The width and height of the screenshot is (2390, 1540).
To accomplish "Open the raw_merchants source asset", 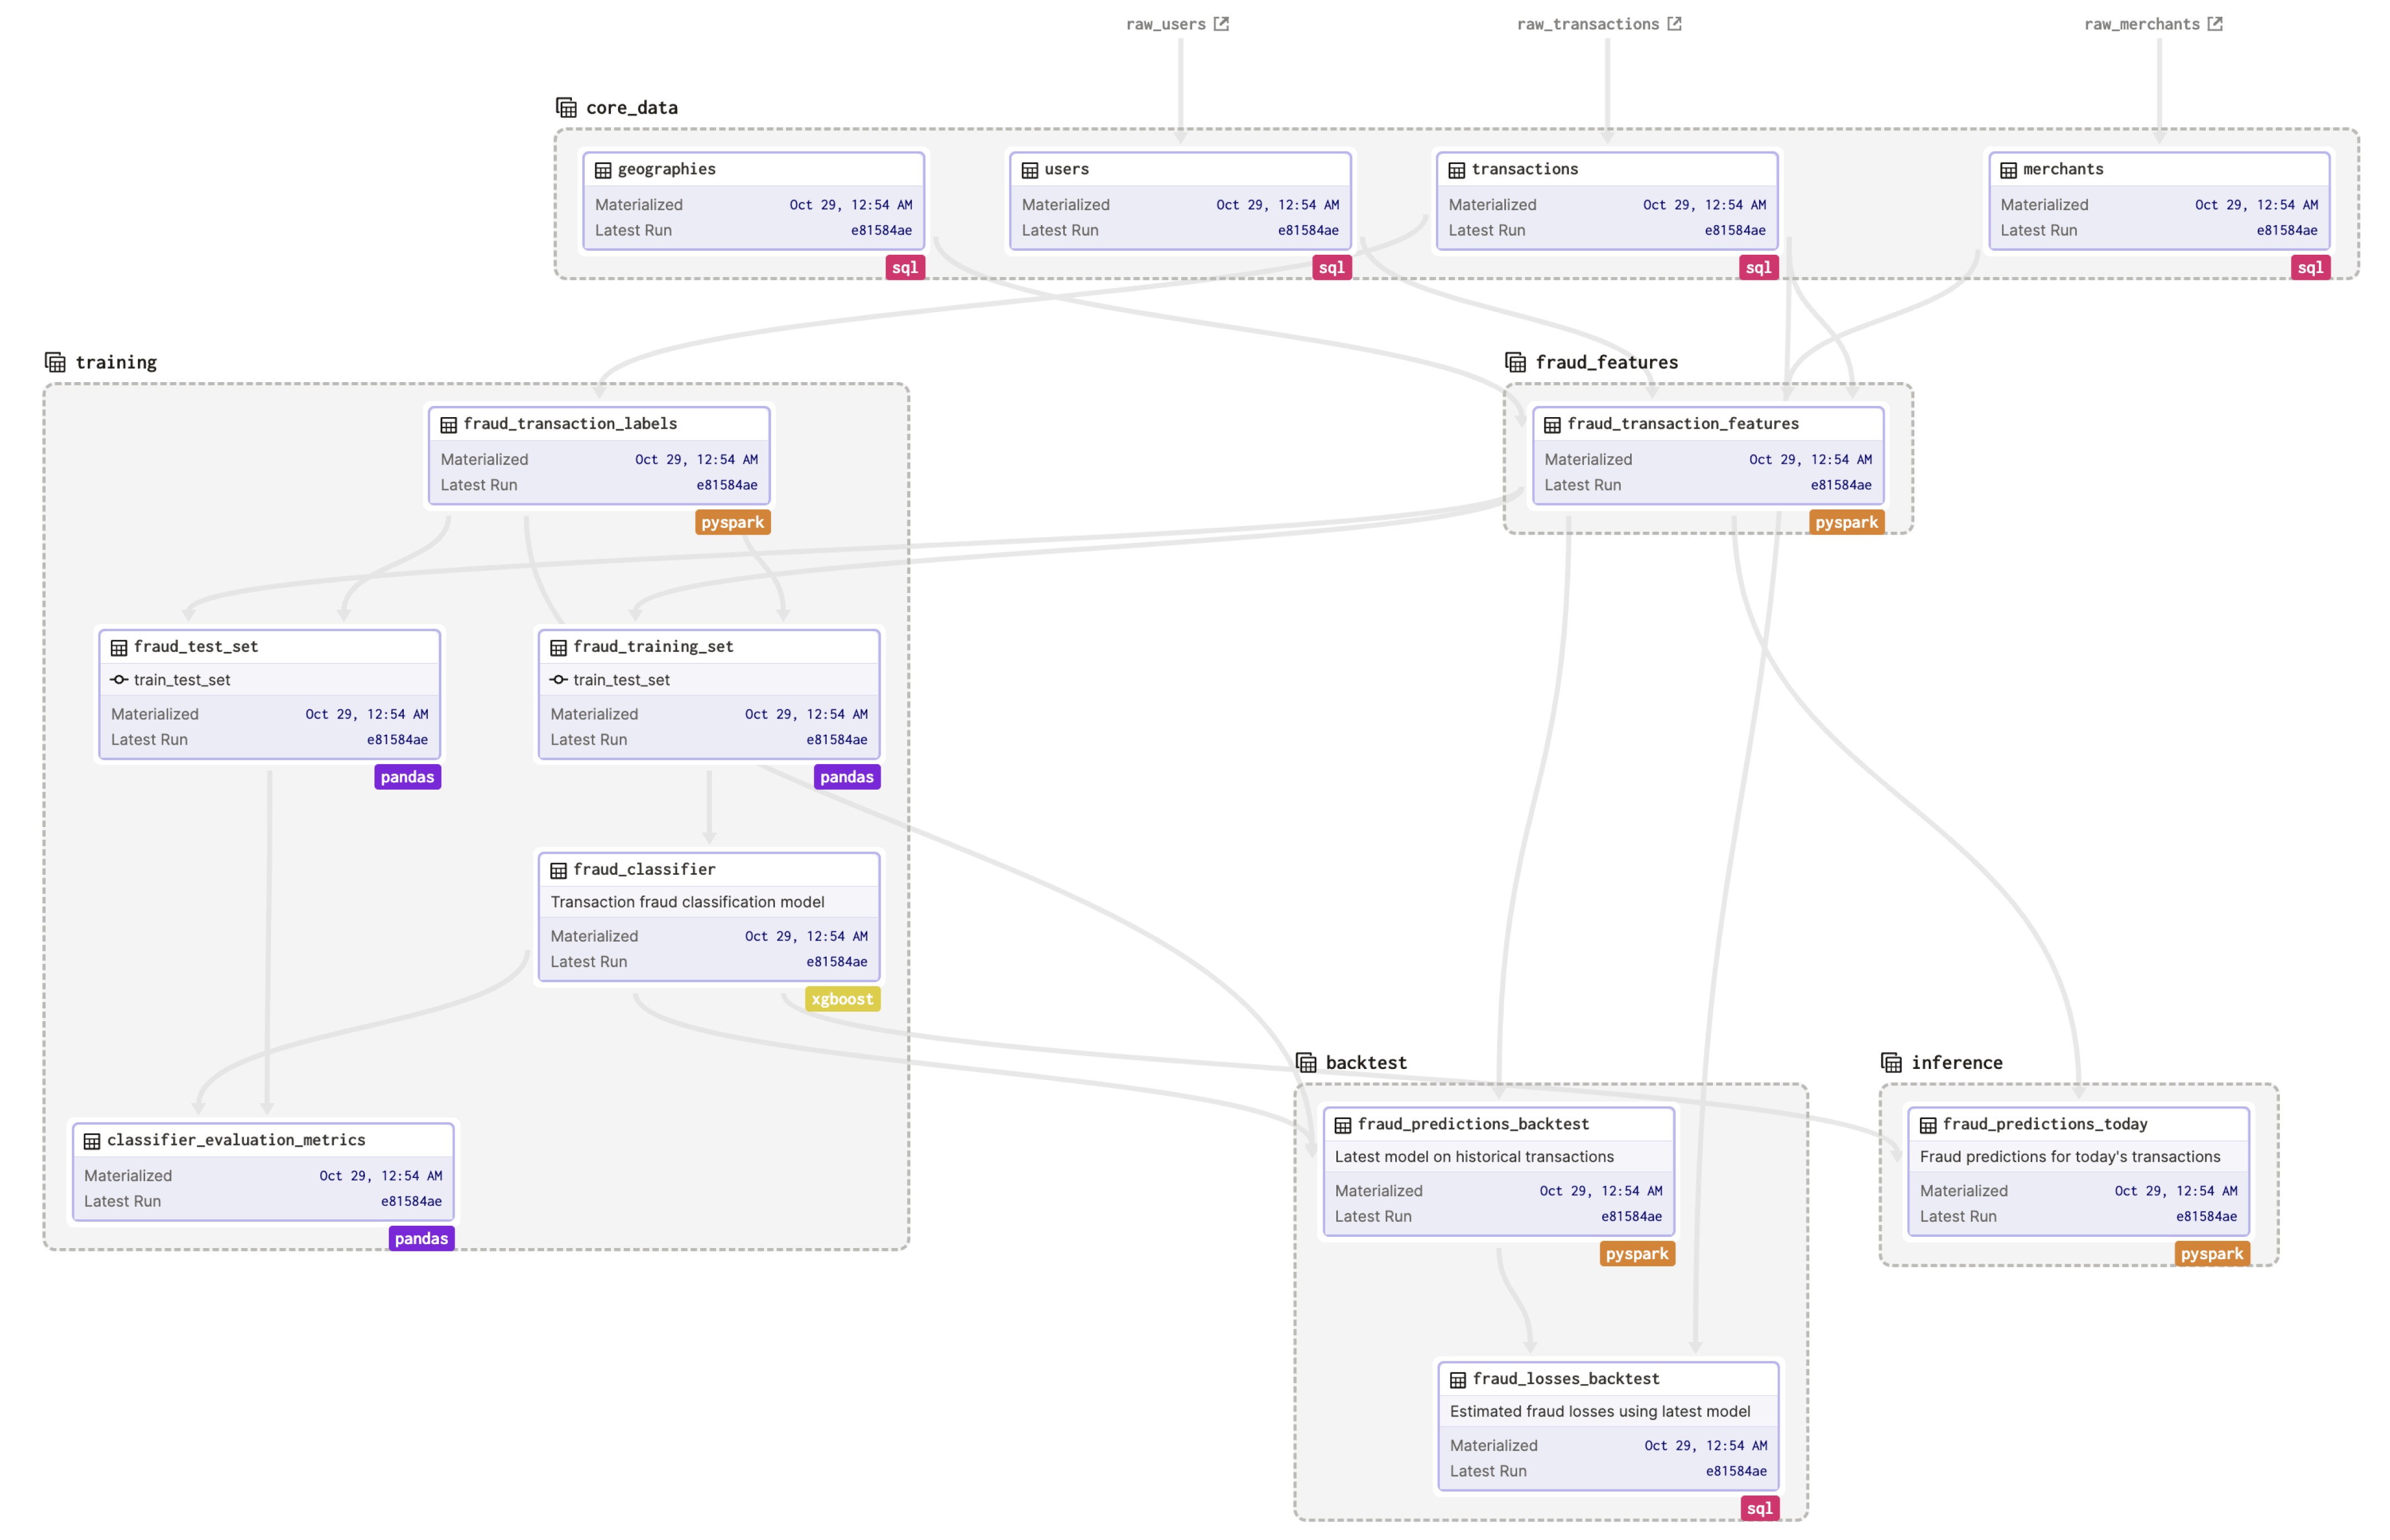I will [2142, 24].
